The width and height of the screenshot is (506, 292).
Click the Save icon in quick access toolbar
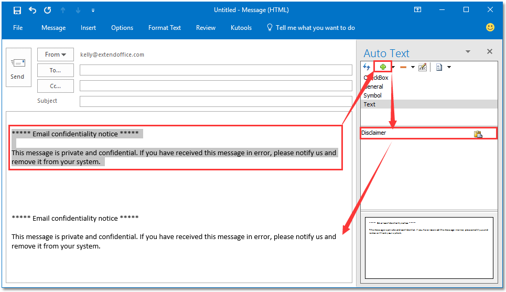17,10
